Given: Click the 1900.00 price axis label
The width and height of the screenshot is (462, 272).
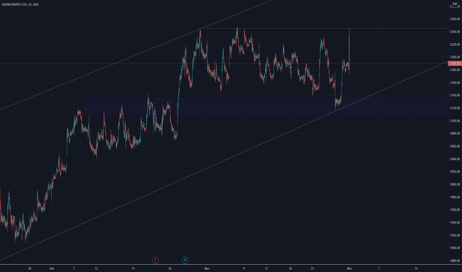Looking at the screenshot, I should (455, 248).
